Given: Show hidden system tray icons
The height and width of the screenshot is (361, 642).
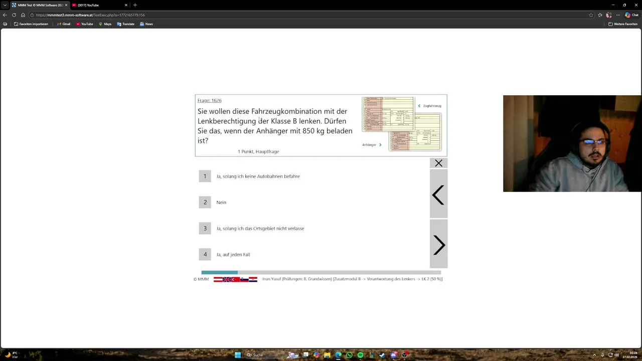Looking at the screenshot, I should tap(594, 355).
